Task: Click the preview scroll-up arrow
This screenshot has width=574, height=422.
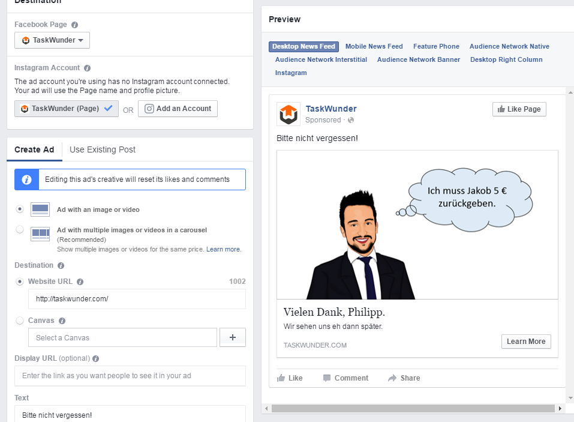Action: pos(570,92)
